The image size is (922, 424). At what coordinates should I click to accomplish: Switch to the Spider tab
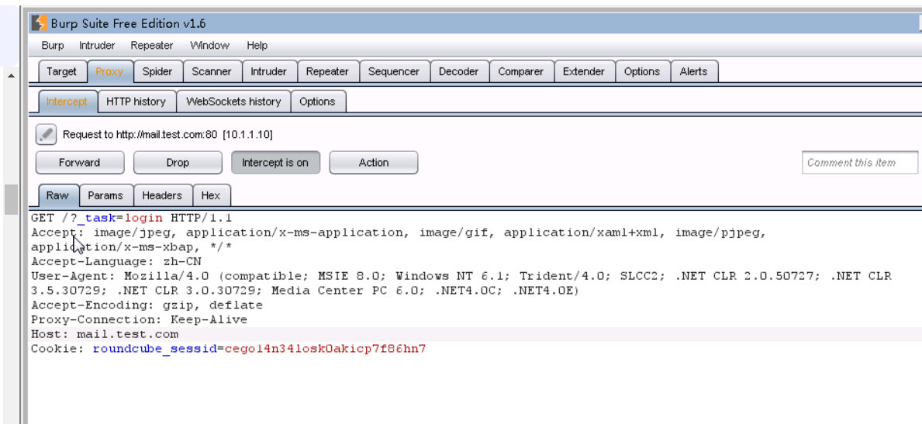[x=157, y=71]
